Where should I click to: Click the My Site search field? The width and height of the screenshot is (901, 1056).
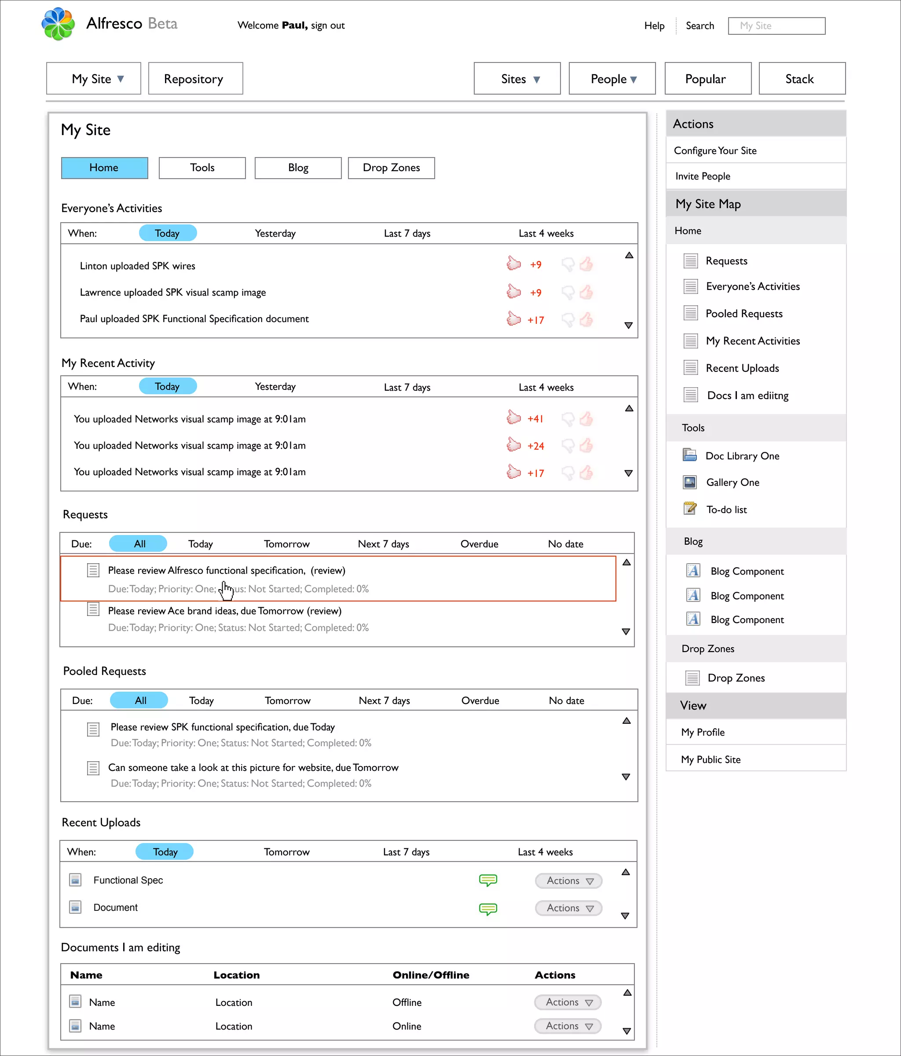(x=776, y=26)
